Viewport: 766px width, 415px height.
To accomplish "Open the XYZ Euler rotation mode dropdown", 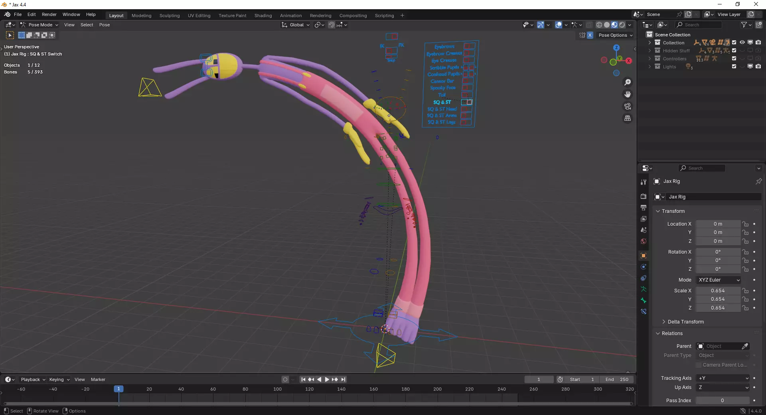I will tap(719, 280).
